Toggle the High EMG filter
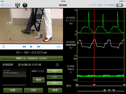This screenshot has height=94, width=126. pyautogui.click(x=55, y=71)
